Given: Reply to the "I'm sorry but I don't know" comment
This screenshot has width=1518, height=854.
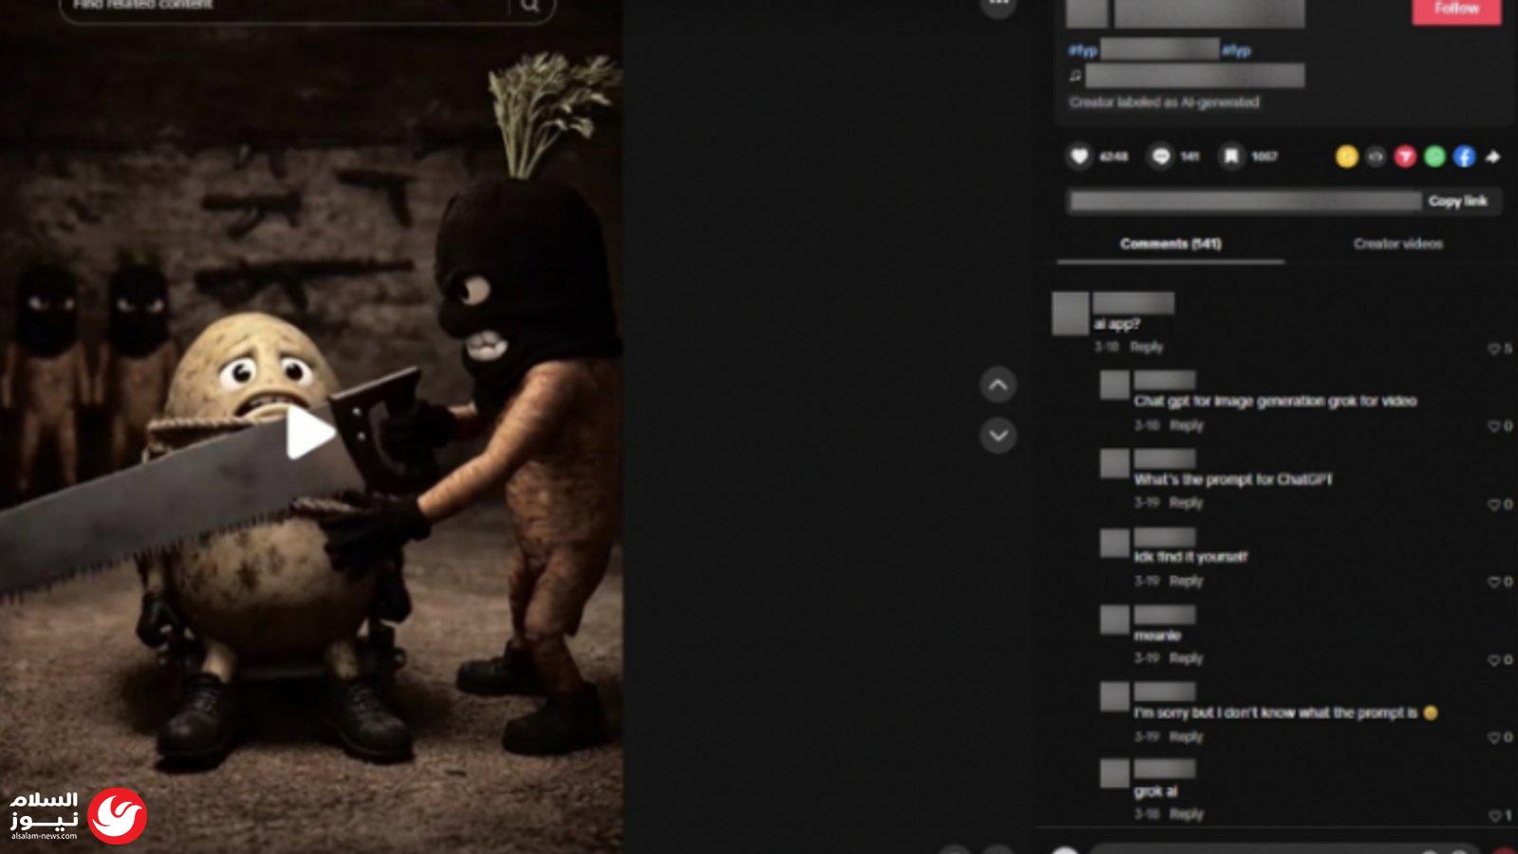Looking at the screenshot, I should point(1186,736).
